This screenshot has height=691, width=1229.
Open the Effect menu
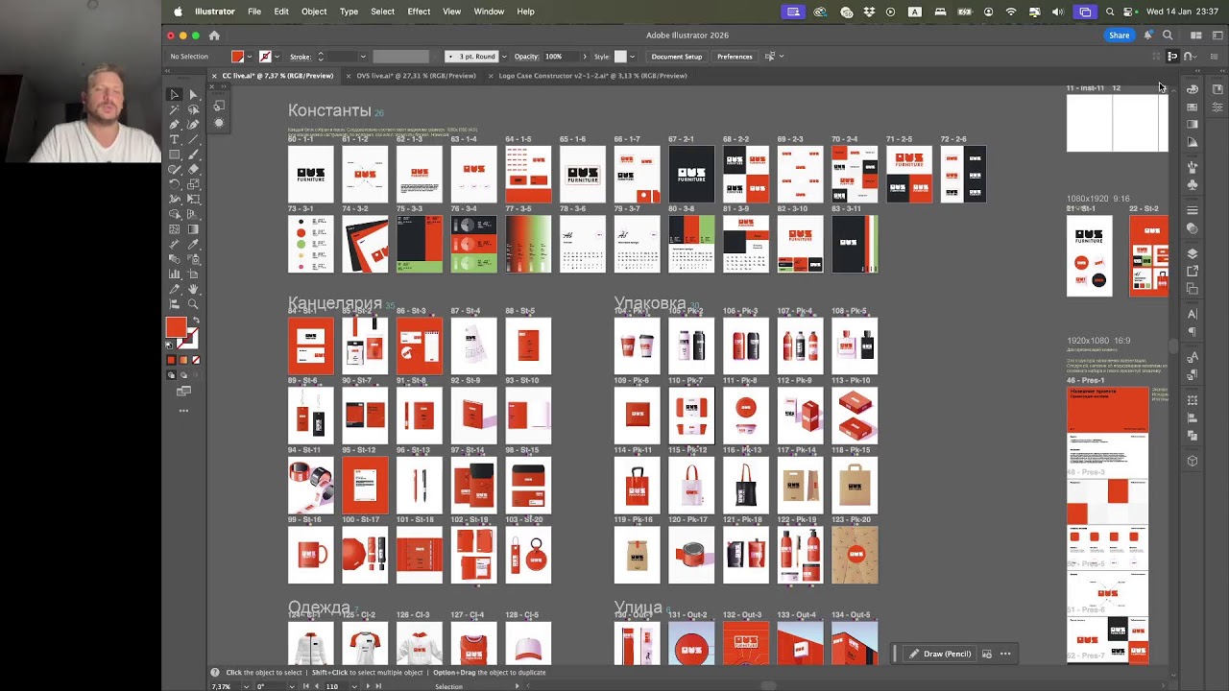419,12
